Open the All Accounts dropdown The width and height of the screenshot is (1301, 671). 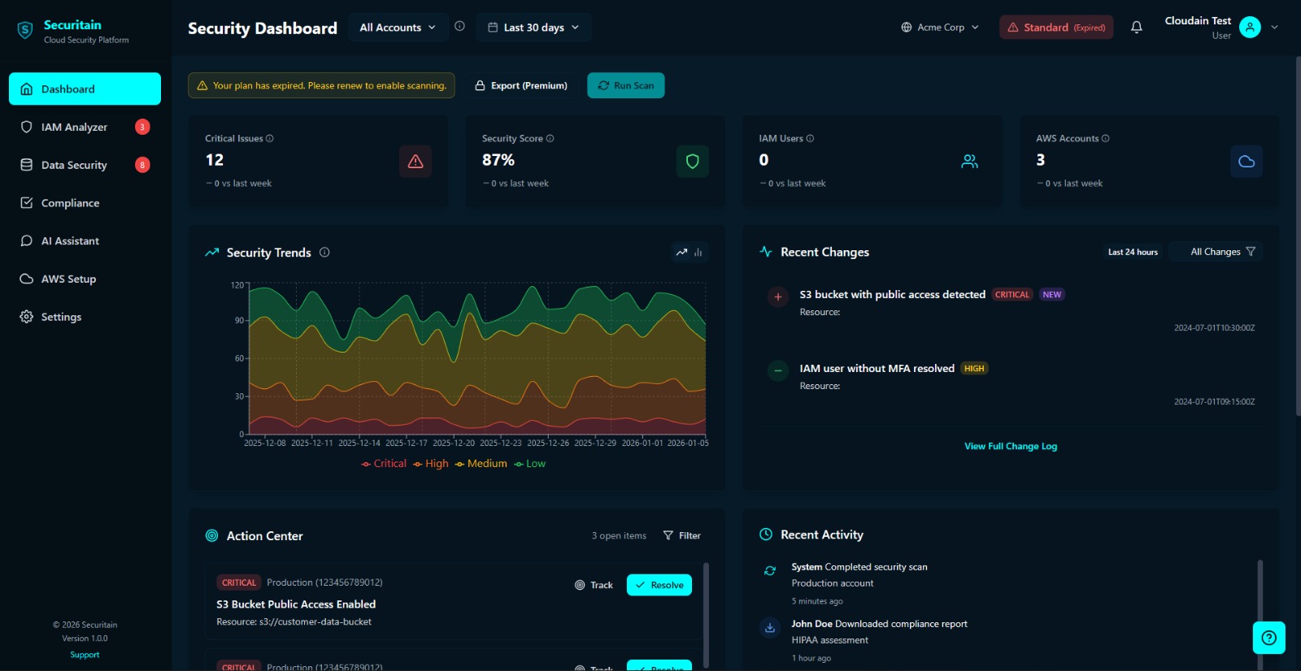(398, 27)
